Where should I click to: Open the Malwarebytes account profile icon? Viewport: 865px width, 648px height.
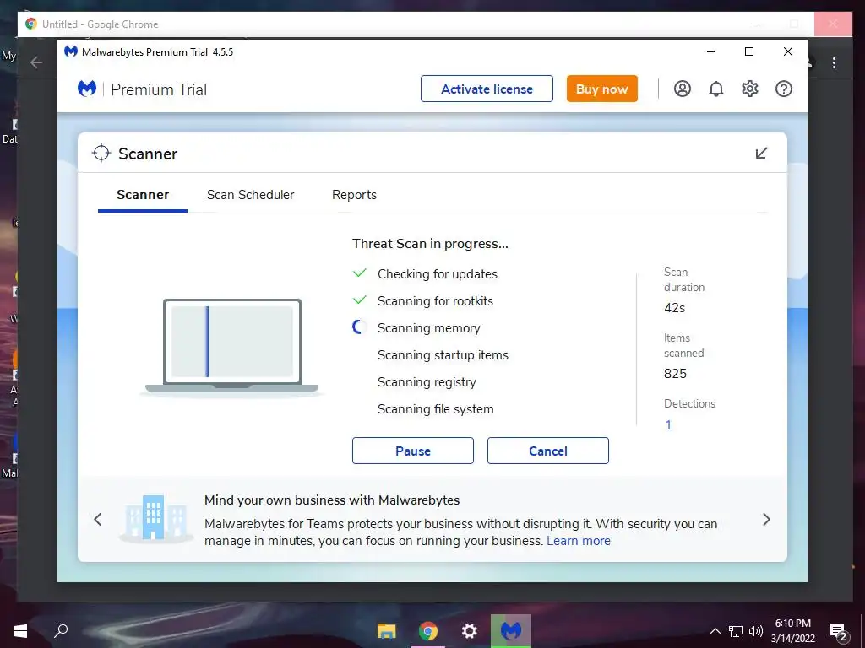point(683,89)
